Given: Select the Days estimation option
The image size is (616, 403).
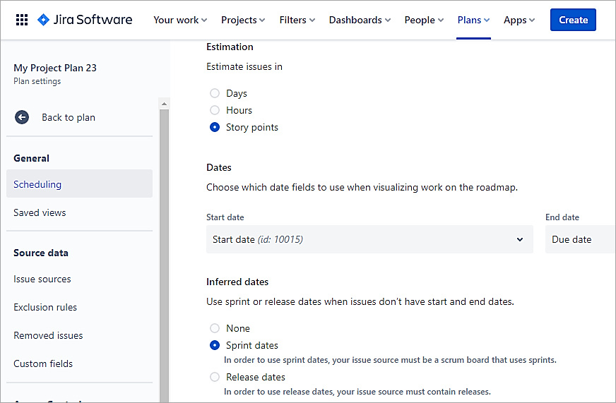Looking at the screenshot, I should tap(215, 93).
